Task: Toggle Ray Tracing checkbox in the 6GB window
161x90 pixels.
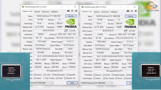Action: (x=104, y=78)
